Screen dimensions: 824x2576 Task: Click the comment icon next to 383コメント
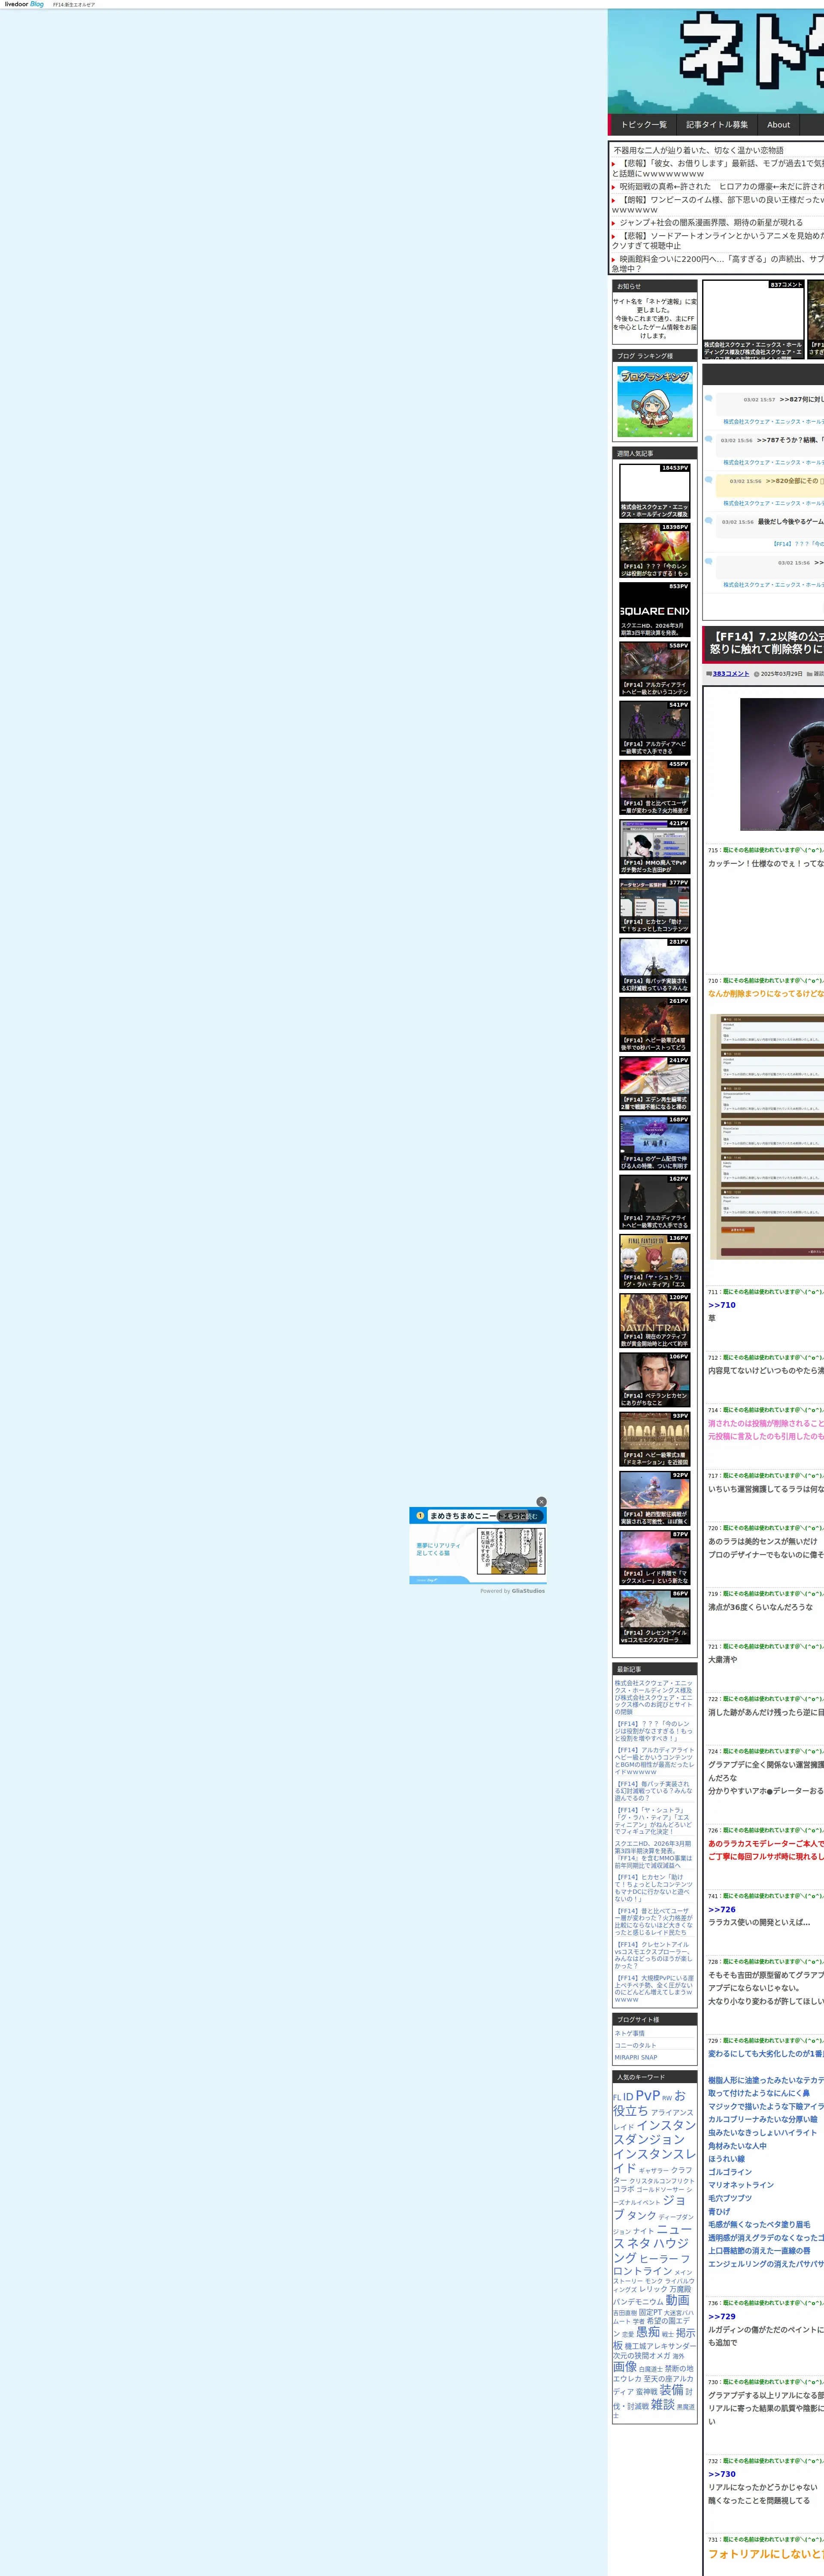coord(709,674)
